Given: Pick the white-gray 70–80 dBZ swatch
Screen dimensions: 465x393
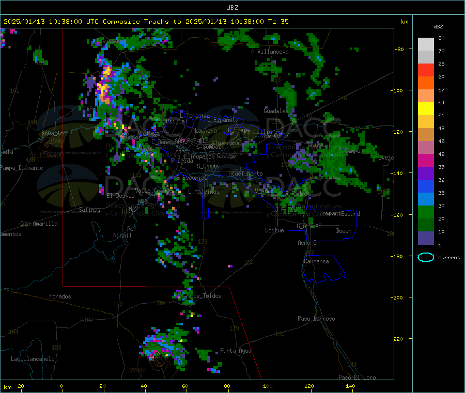Looking at the screenshot, I should [x=426, y=44].
